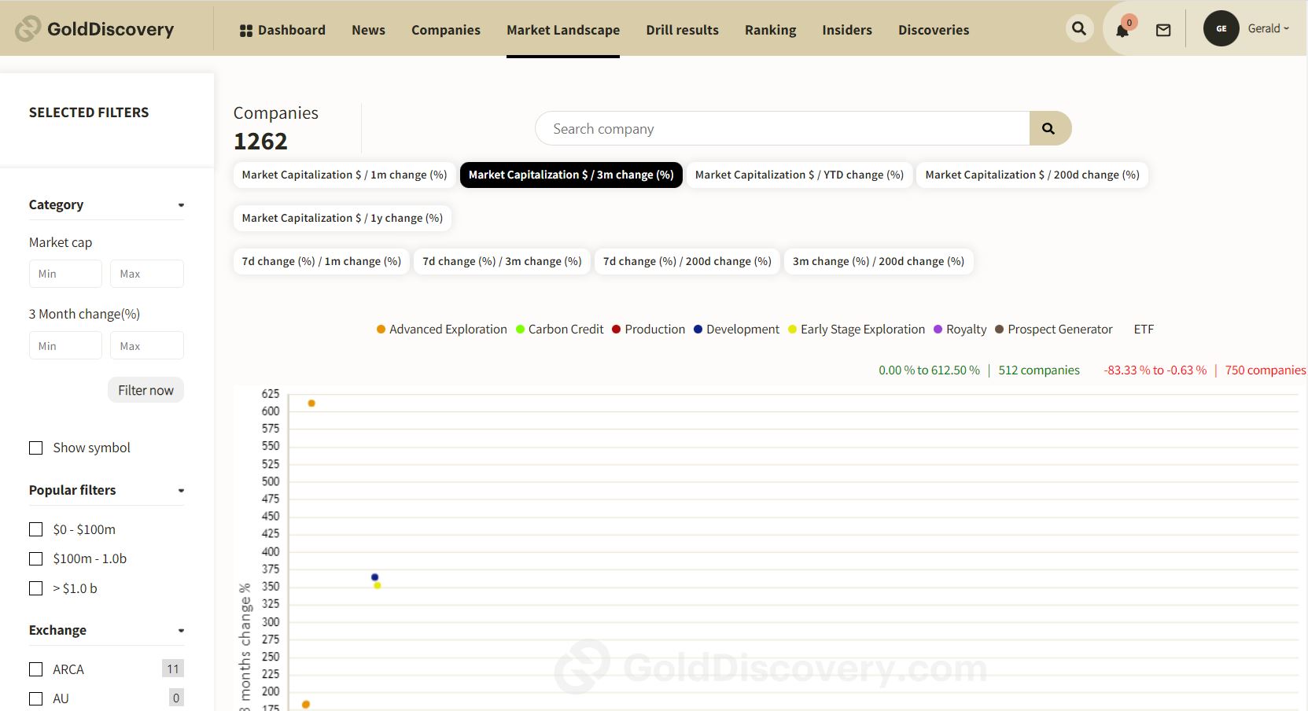Click the SELECTED FILTERS heading
The image size is (1308, 711).
89,112
